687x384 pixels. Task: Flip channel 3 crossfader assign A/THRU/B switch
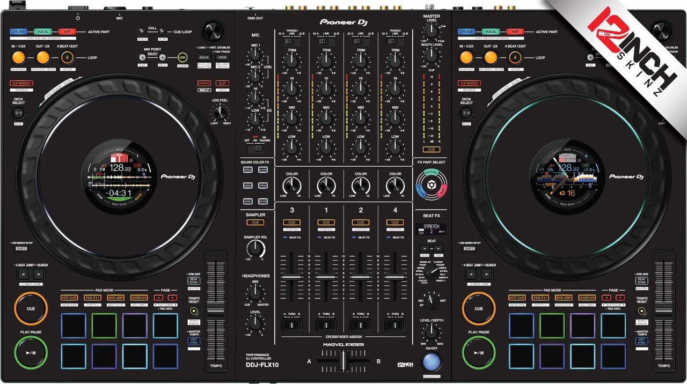click(x=291, y=326)
